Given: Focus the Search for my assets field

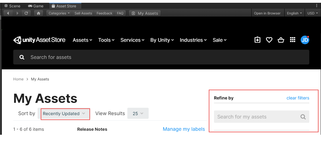Looking at the screenshot, I should 261,117.
